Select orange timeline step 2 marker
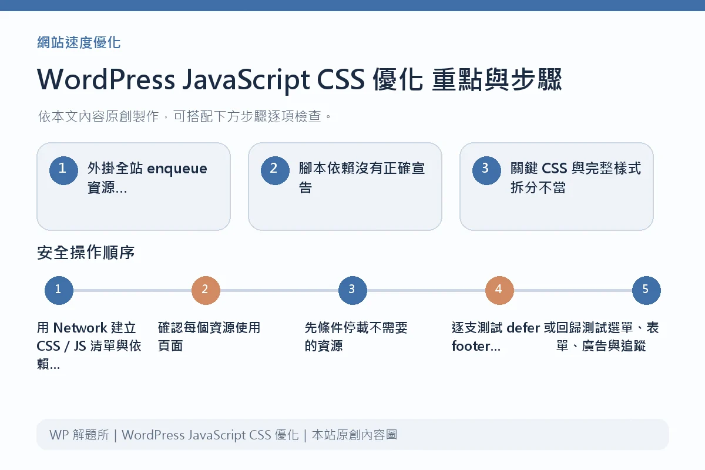Image resolution: width=705 pixels, height=470 pixels. 206,290
